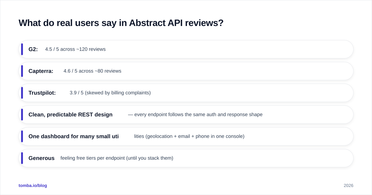This screenshot has height=195, width=372.
Task: Select the G2: label
Action: (33, 49)
